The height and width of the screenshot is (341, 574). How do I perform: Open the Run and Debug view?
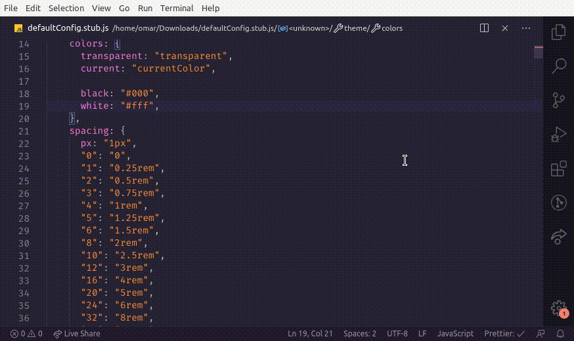coord(558,134)
